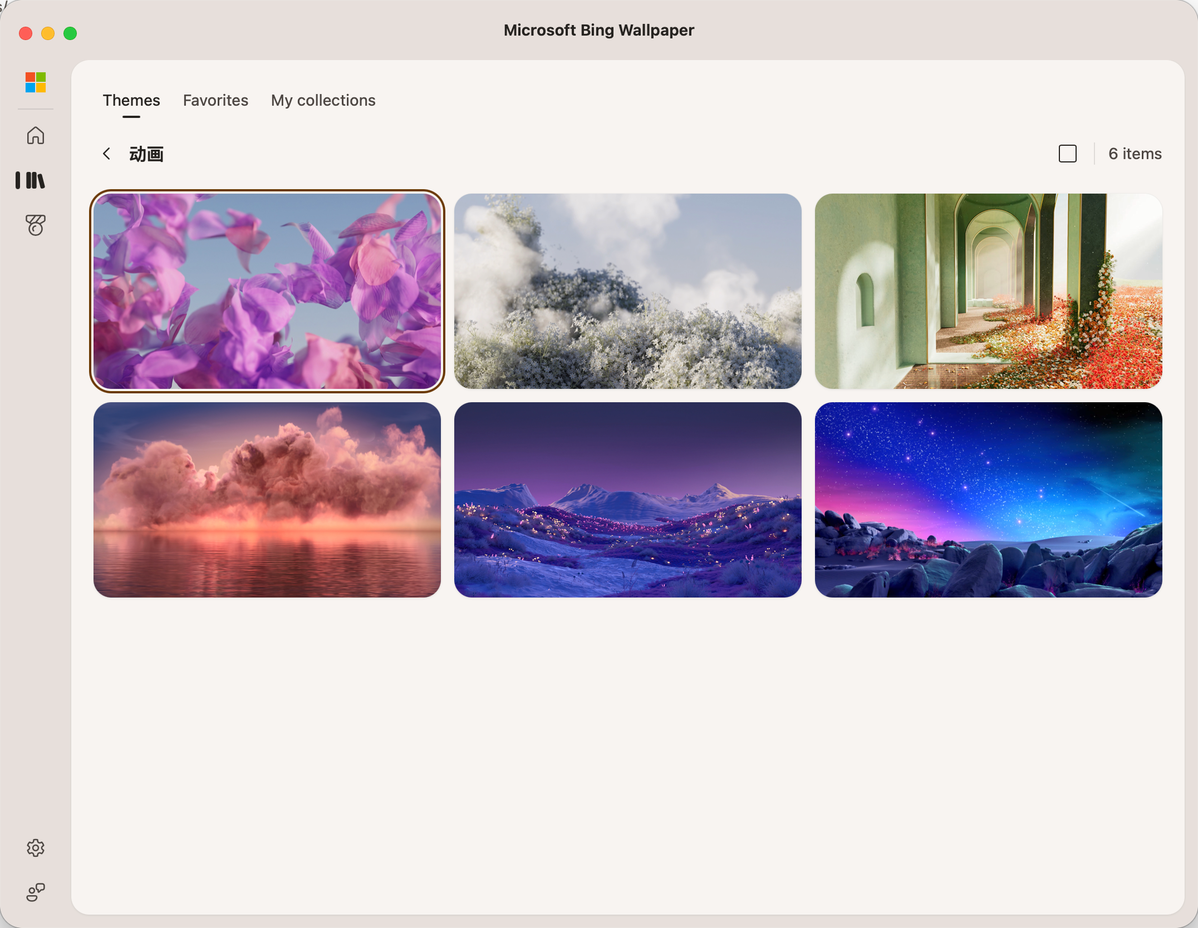
Task: Switch to the Favorites tab
Action: pos(215,100)
